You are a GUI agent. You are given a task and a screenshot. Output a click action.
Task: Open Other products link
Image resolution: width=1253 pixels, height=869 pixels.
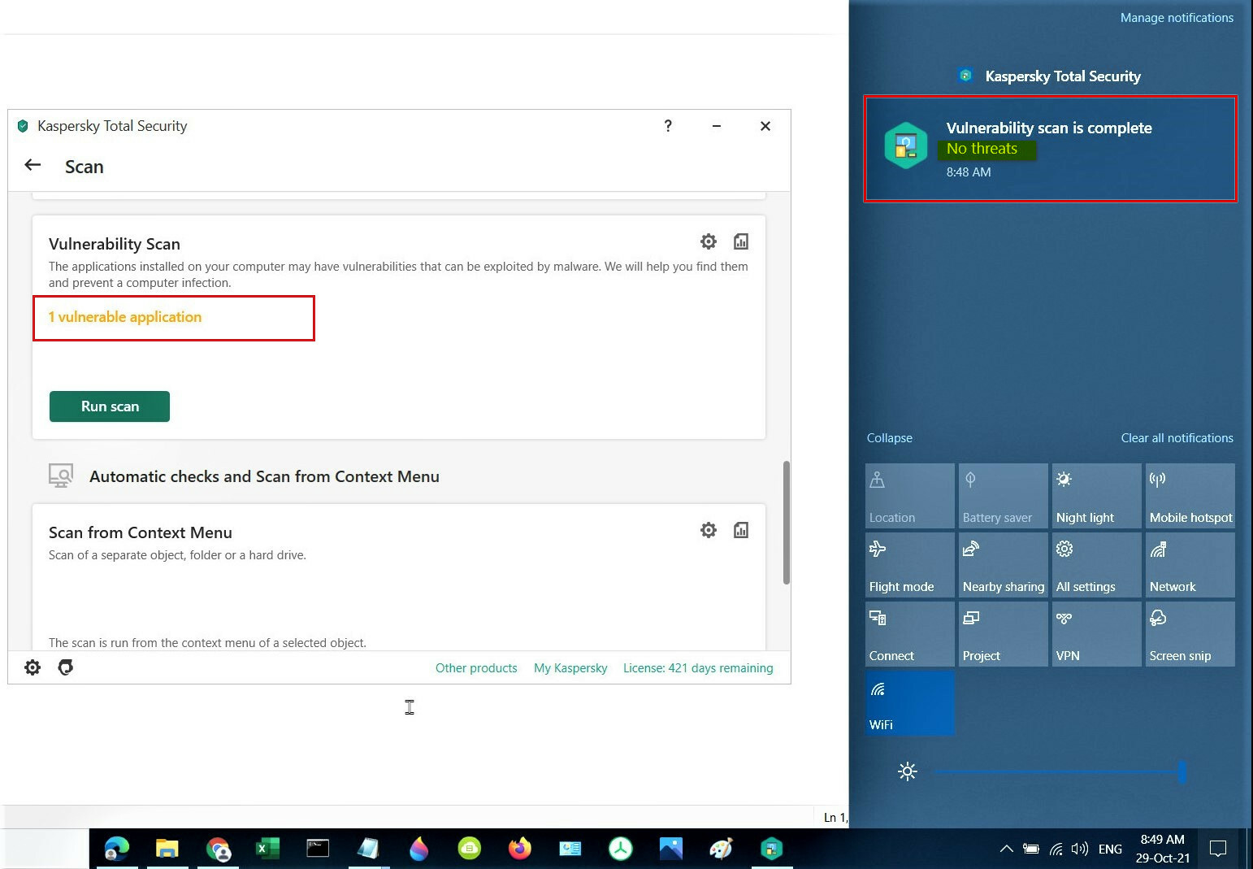(x=476, y=668)
